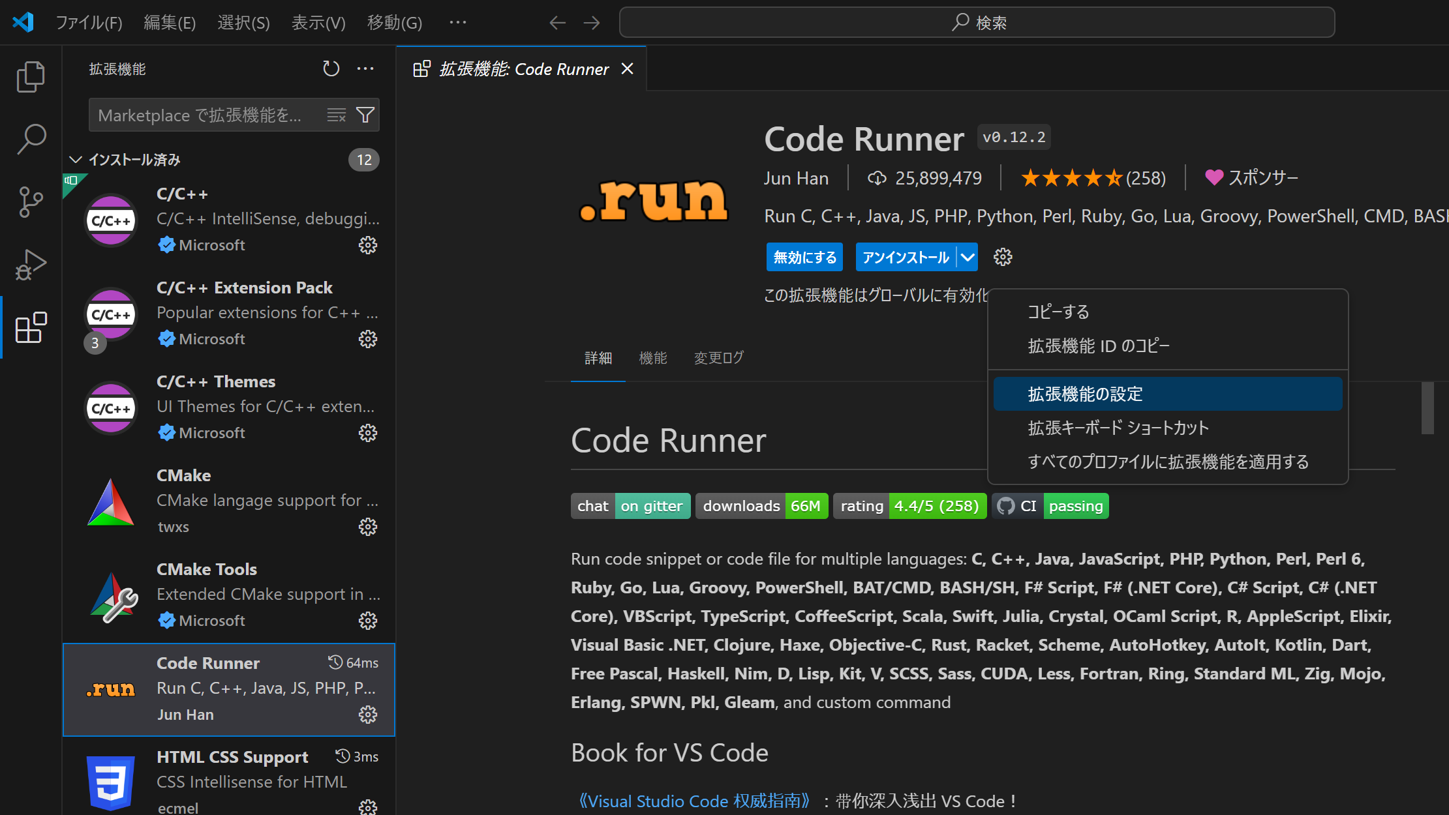This screenshot has height=815, width=1449.
Task: Open the extensions filter funnel
Action: pyautogui.click(x=365, y=115)
